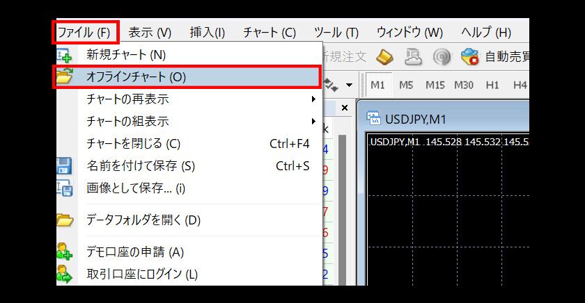Click the USDJPY,M1 chart window icon
This screenshot has height=303, width=585.
(373, 119)
